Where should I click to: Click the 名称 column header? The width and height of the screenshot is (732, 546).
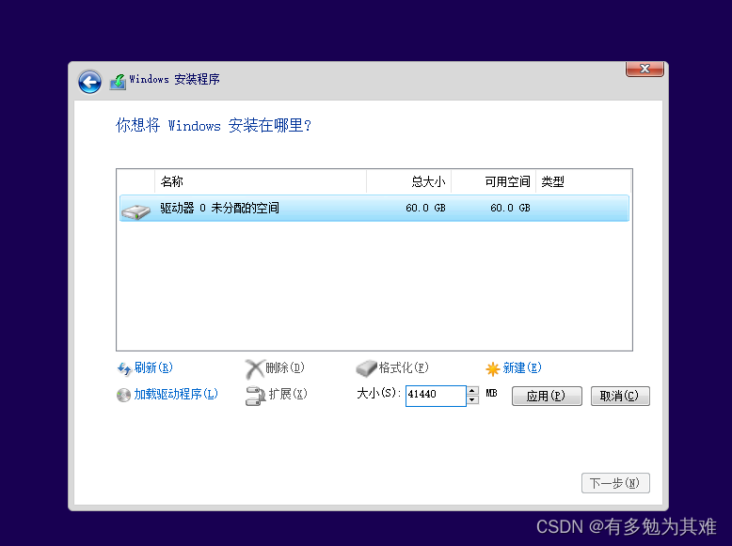(260, 181)
